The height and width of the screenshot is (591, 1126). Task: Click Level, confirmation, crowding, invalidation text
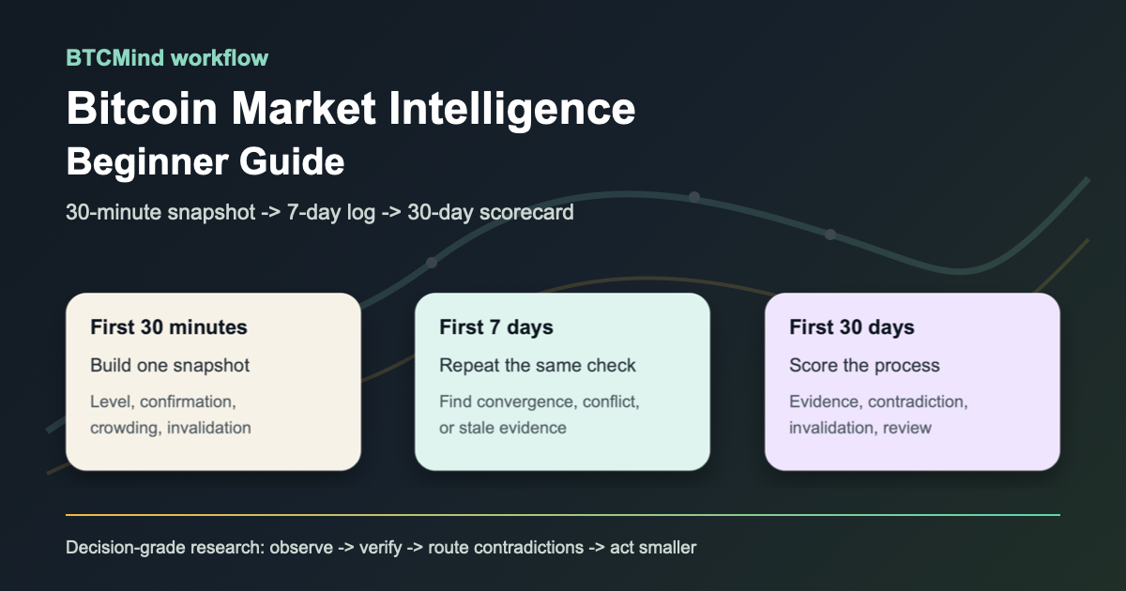click(171, 415)
